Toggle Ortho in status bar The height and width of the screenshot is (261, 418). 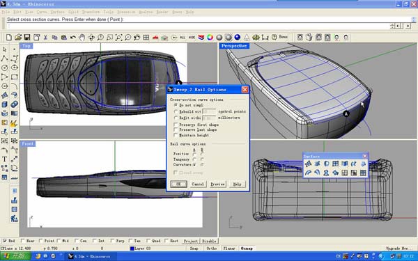point(211,248)
